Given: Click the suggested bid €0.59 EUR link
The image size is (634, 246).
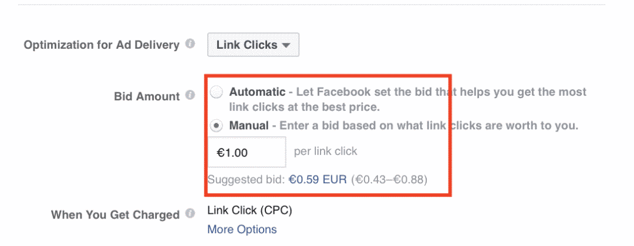Looking at the screenshot, I should (318, 179).
